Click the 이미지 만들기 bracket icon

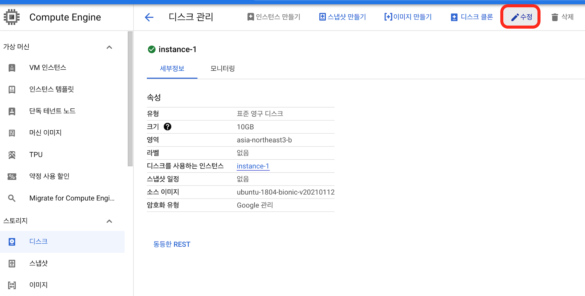click(388, 17)
